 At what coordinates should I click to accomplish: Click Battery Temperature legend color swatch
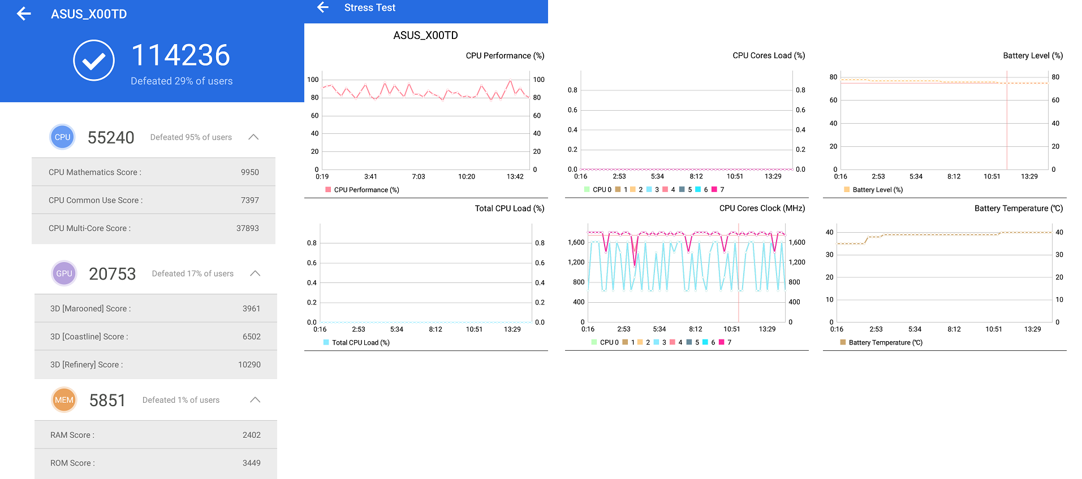(x=843, y=342)
